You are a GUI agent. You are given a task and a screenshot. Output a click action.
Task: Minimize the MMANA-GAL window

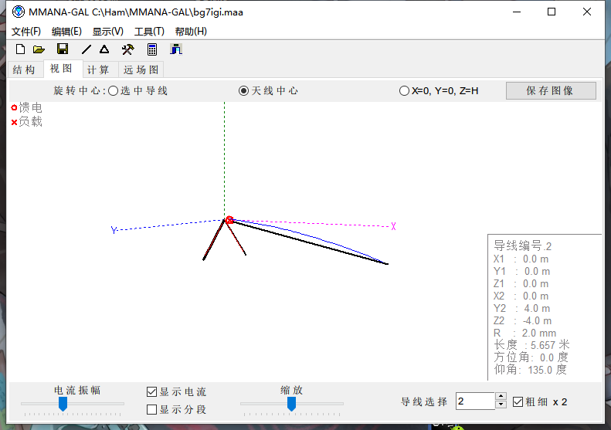coord(517,12)
